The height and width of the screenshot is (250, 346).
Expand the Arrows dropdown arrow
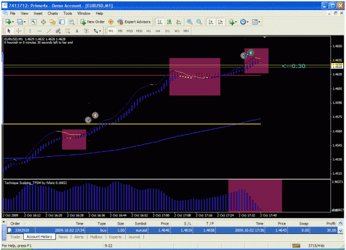[100, 31]
